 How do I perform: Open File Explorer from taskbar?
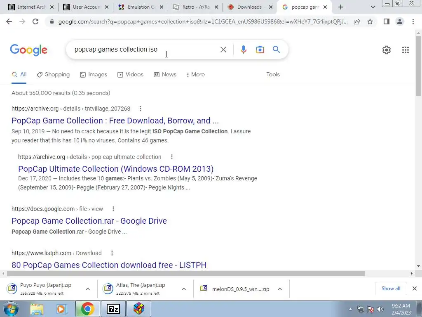point(37,309)
